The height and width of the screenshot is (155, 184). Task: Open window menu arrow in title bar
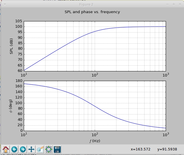point(5,5)
